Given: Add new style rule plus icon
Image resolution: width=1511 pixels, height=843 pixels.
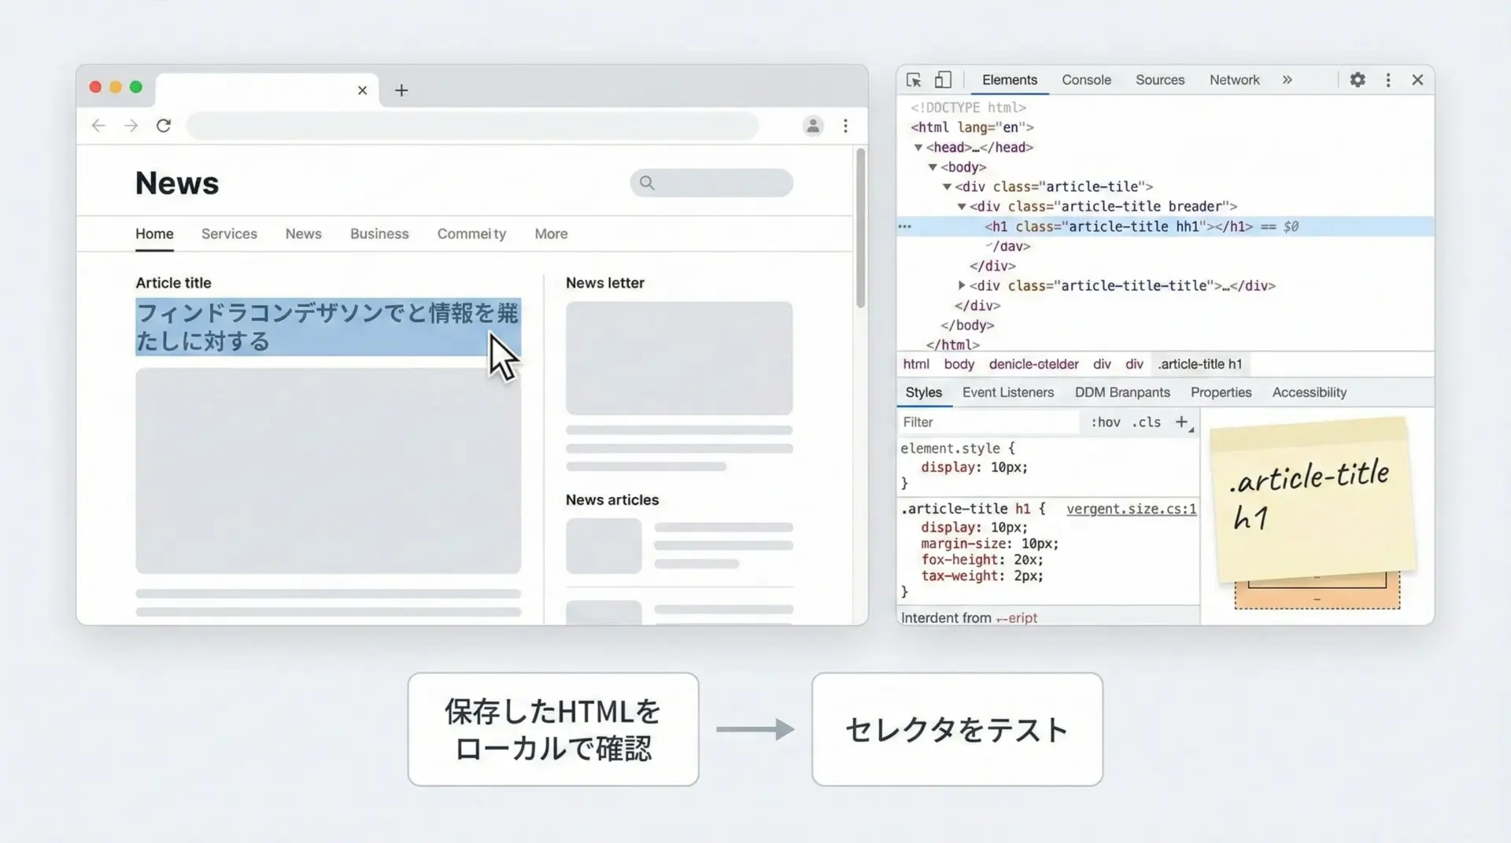Looking at the screenshot, I should (x=1181, y=422).
